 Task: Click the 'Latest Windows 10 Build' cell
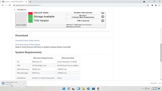tap(68, 62)
